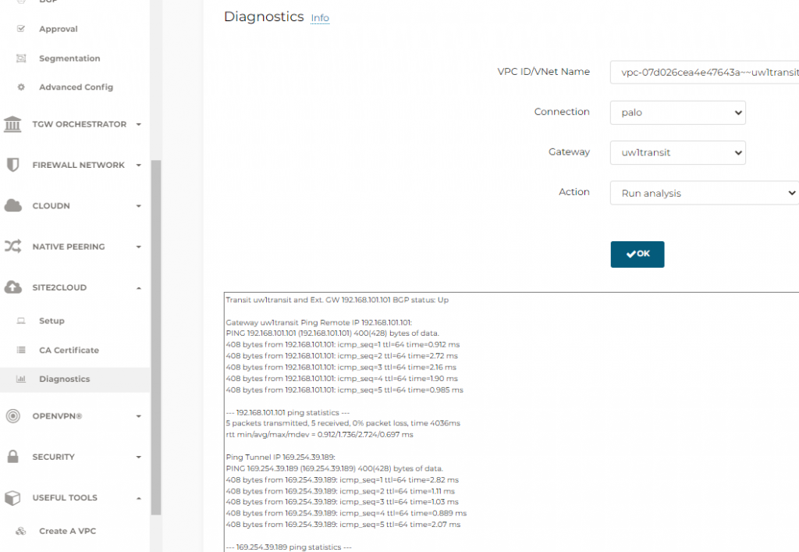The image size is (799, 552).
Task: Click the VPC ID/VNet Name field
Action: tap(705, 73)
